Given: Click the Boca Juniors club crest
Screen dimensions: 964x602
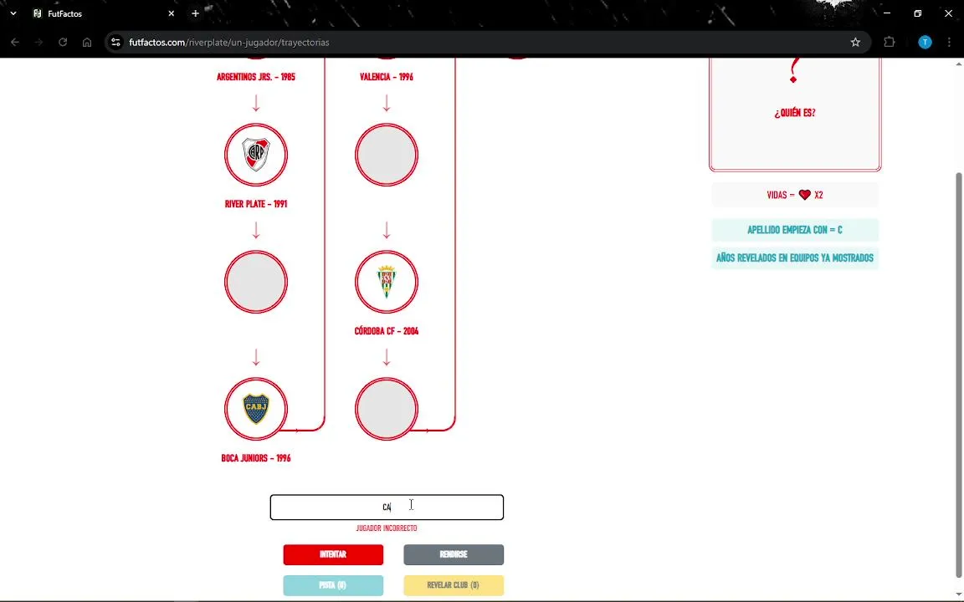Looking at the screenshot, I should point(256,409).
